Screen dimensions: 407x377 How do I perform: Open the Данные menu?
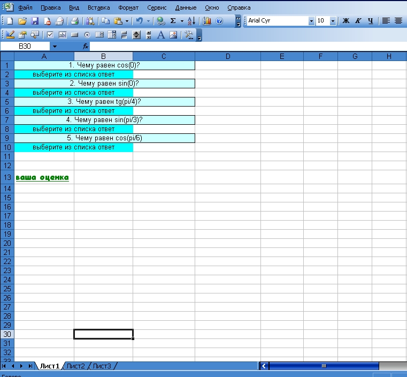186,8
